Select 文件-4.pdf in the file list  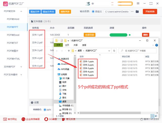(x=37, y=58)
